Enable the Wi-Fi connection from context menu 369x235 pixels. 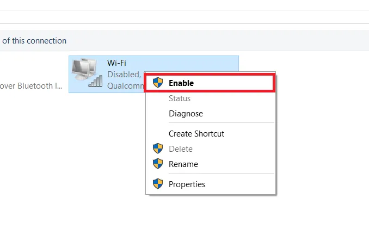pyautogui.click(x=181, y=83)
